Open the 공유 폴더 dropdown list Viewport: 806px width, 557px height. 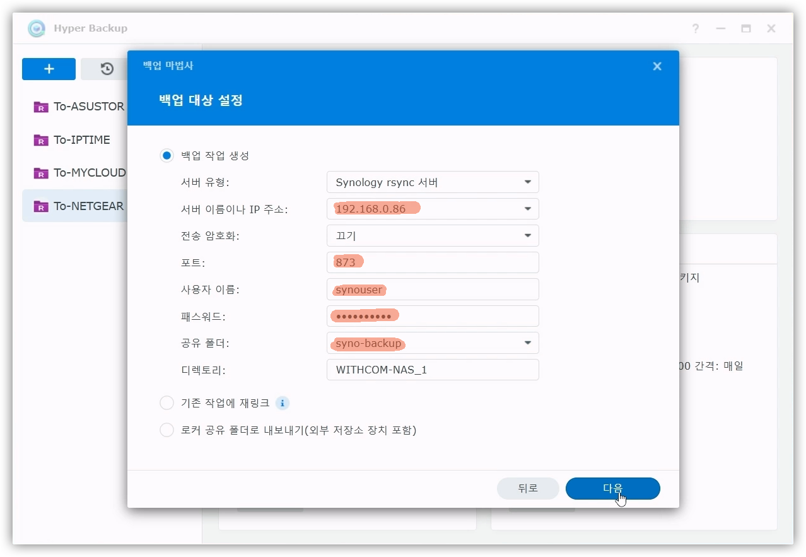pyautogui.click(x=527, y=343)
